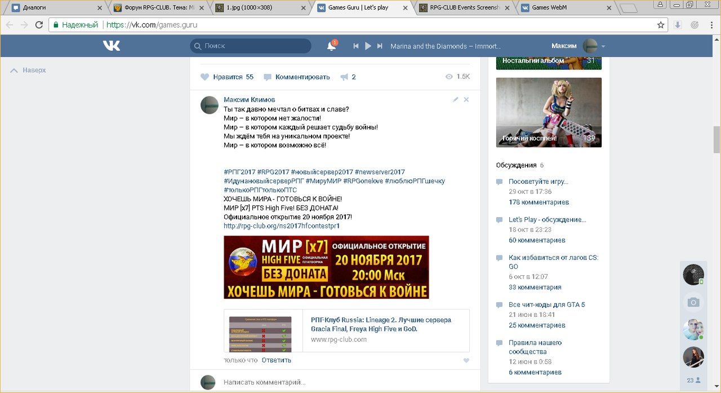This screenshot has width=721, height=393.
Task: Open camera icon chat in side panel
Action: pos(693,302)
